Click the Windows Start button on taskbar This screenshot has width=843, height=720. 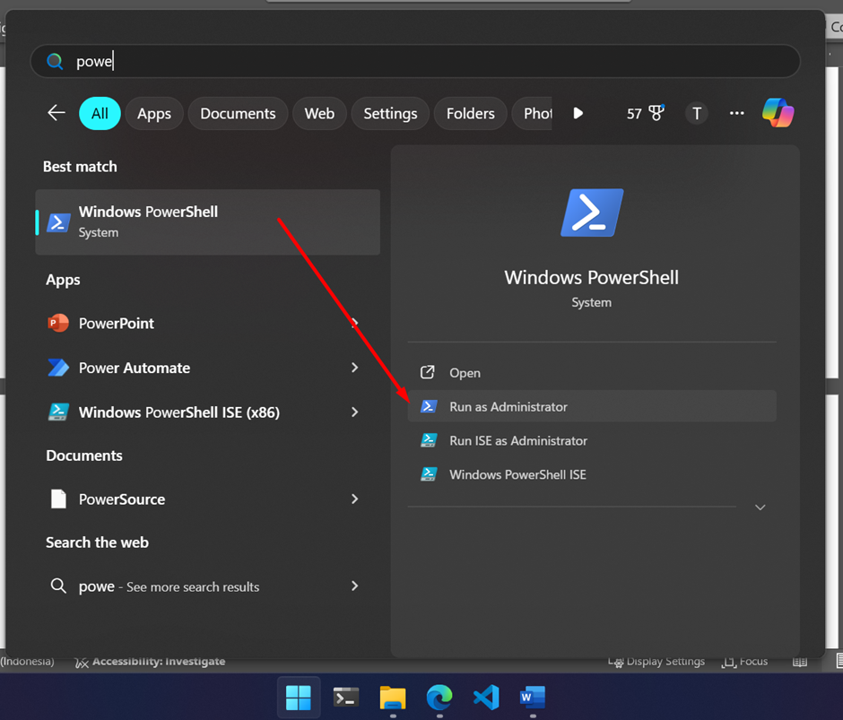[x=299, y=698]
